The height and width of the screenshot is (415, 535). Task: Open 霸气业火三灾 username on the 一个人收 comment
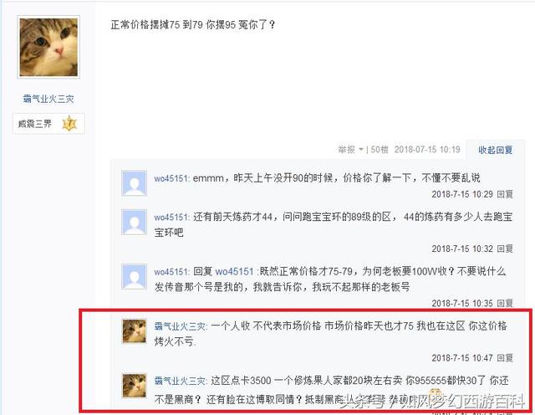180,326
